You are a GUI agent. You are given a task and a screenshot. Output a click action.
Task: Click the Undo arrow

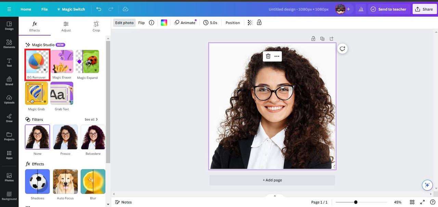[99, 9]
